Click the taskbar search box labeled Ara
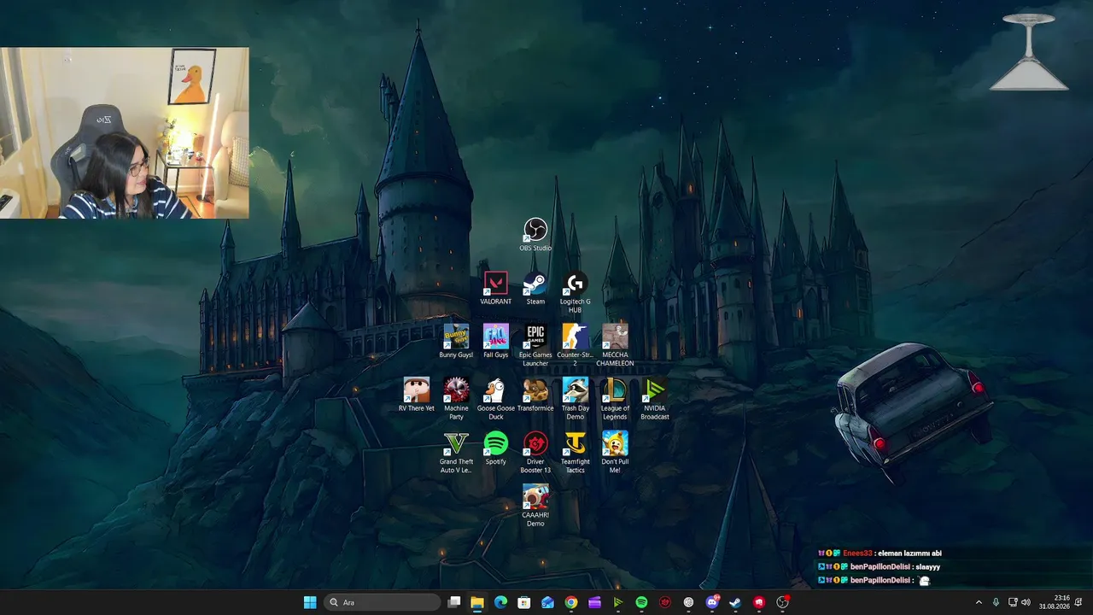The width and height of the screenshot is (1093, 615). (x=383, y=602)
